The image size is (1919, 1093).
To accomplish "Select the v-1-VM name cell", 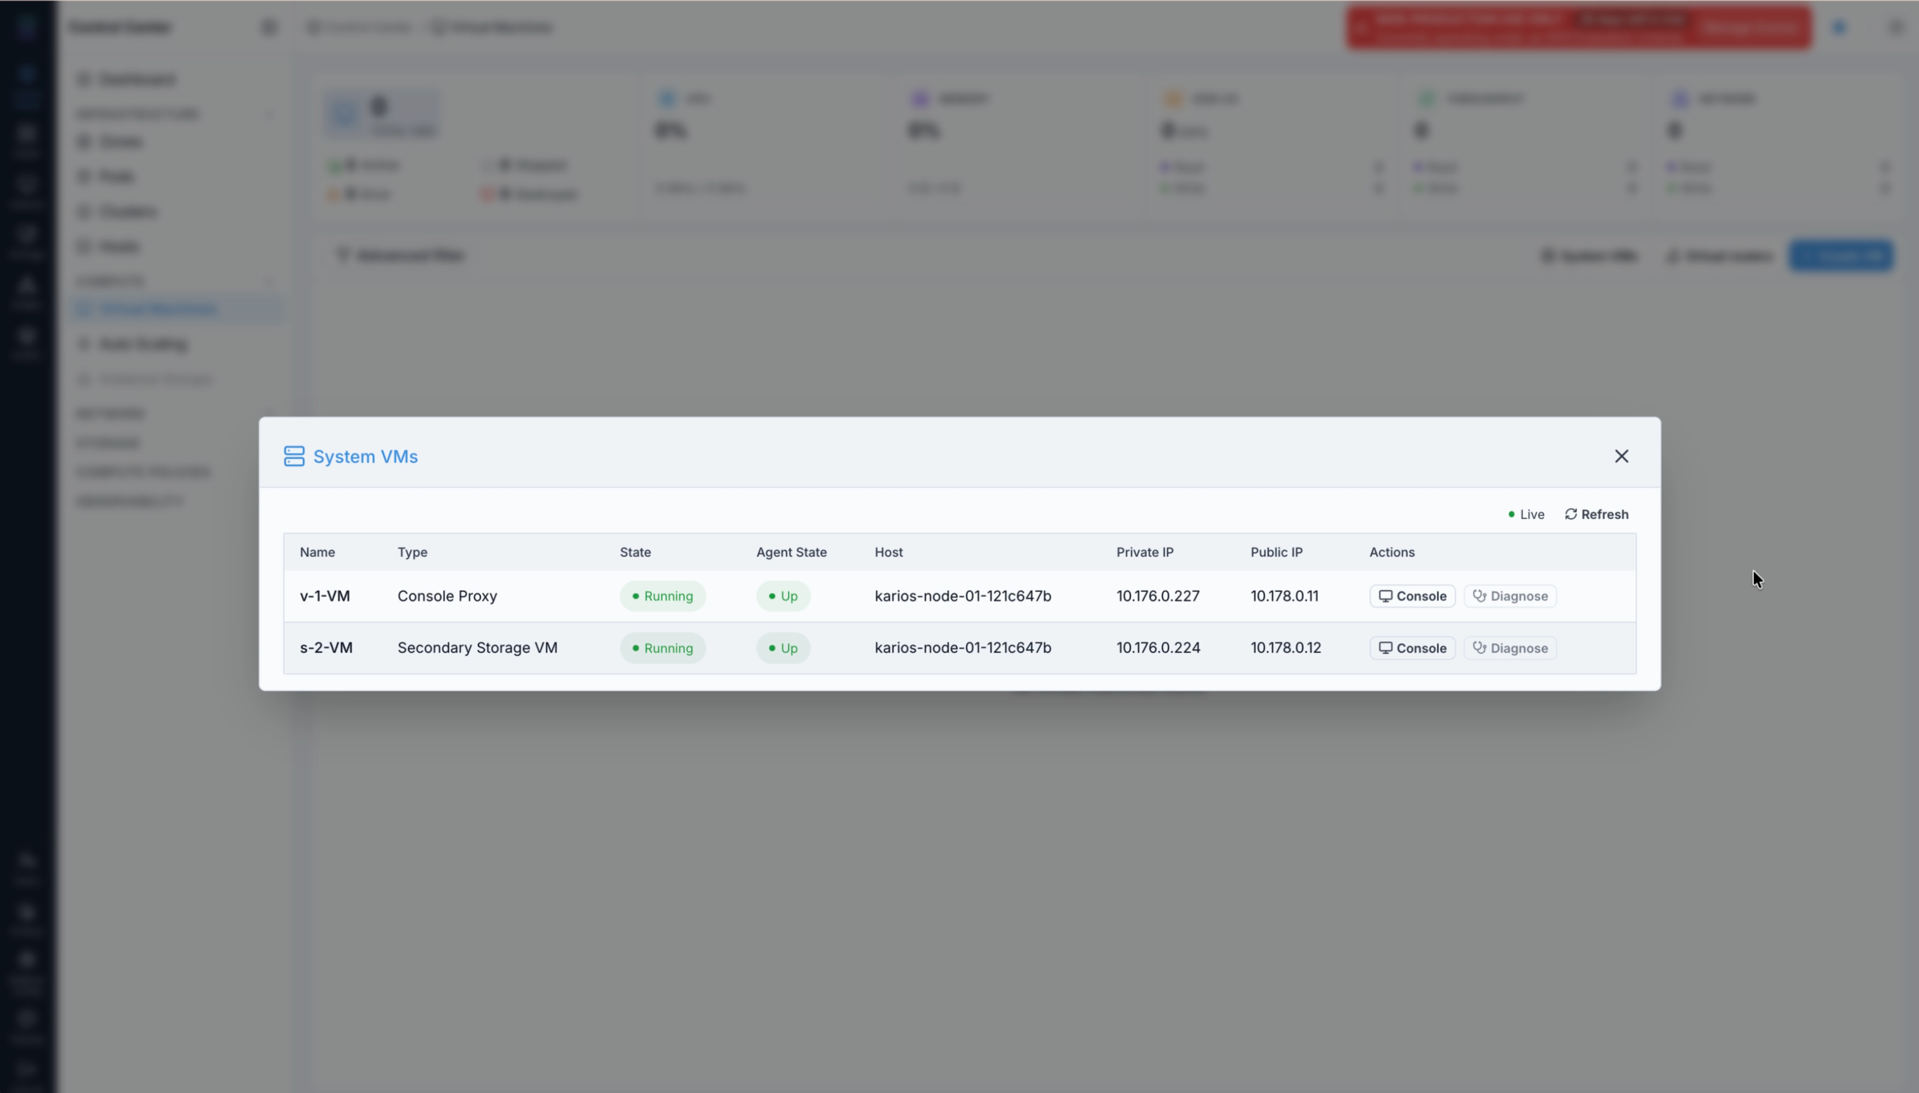I will point(324,596).
